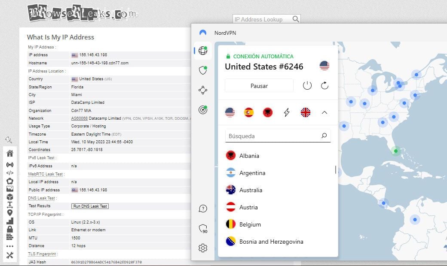Open the picture canvas icon in sidebar
The height and width of the screenshot is (266, 447).
coord(10,189)
